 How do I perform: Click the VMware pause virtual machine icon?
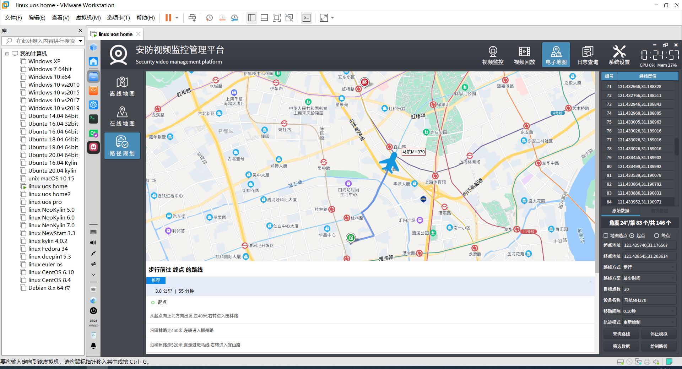pyautogui.click(x=168, y=18)
